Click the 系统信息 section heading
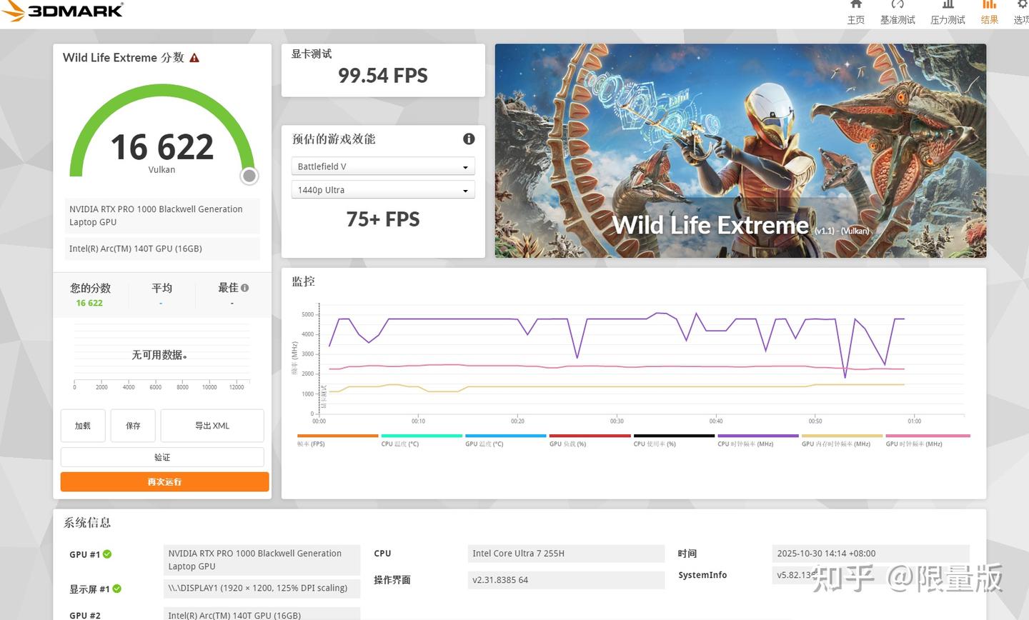This screenshot has width=1029, height=620. (x=87, y=523)
